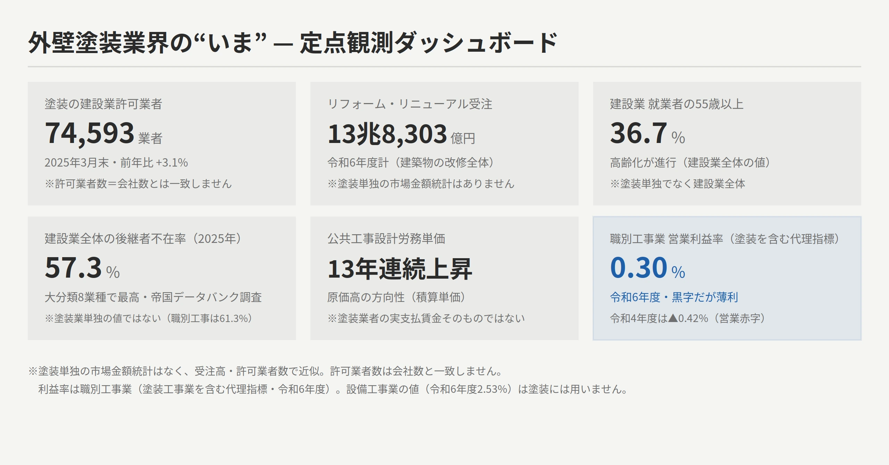
Task: Select the label 公共工事設計労務単価
Action: point(386,239)
